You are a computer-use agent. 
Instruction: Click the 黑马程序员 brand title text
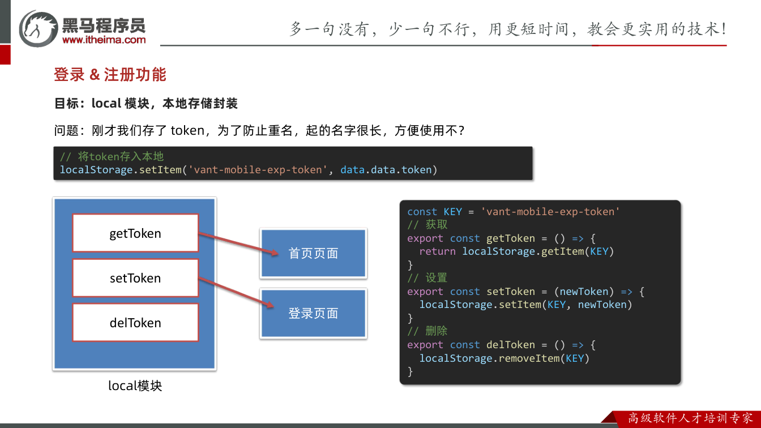tap(104, 25)
